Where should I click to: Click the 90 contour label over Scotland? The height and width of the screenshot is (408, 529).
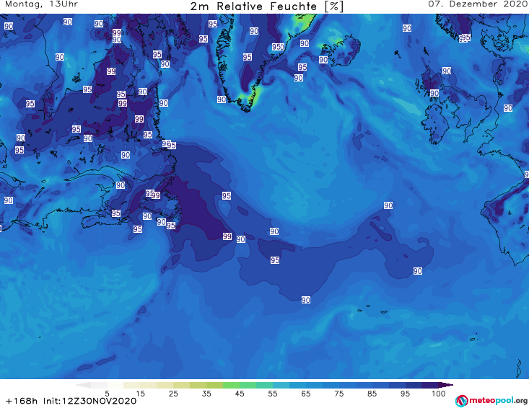(434, 93)
